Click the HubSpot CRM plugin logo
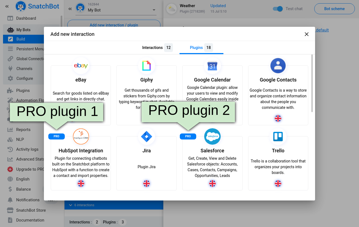Image resolution: width=359 pixels, height=227 pixels. pos(81,136)
